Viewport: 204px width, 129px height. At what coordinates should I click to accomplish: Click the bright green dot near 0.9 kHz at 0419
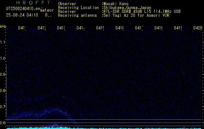(x=184, y=74)
